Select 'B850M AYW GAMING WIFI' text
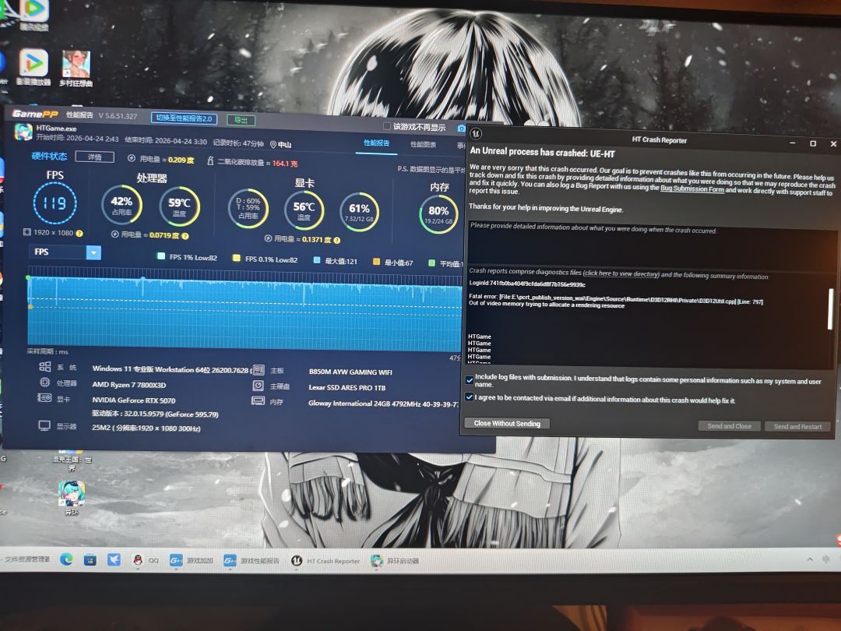 pyautogui.click(x=350, y=372)
